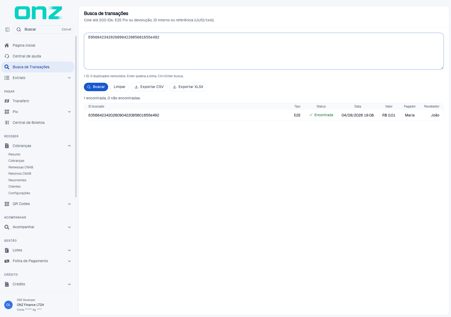Screen dimensions: 451x317
Task: Expand the Acompanhar chevron
Action: 69,227
